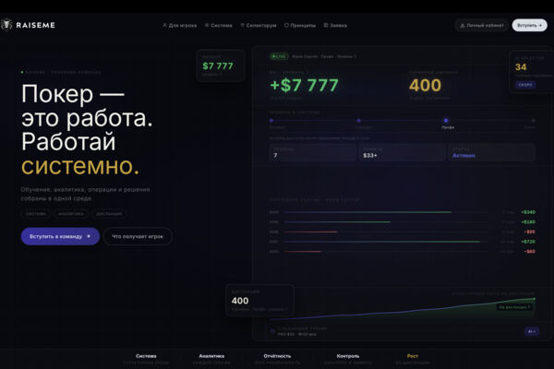Select the first level dot on progress track
This screenshot has height=369, width=554.
click(x=271, y=121)
